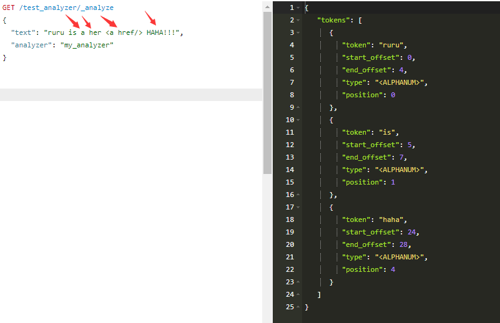
Task: Click the "start_offset": 24 line
Action: pyautogui.click(x=380, y=232)
